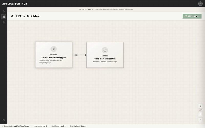Zoom out with the minus button
The width and height of the screenshot is (205, 128).
200,114
